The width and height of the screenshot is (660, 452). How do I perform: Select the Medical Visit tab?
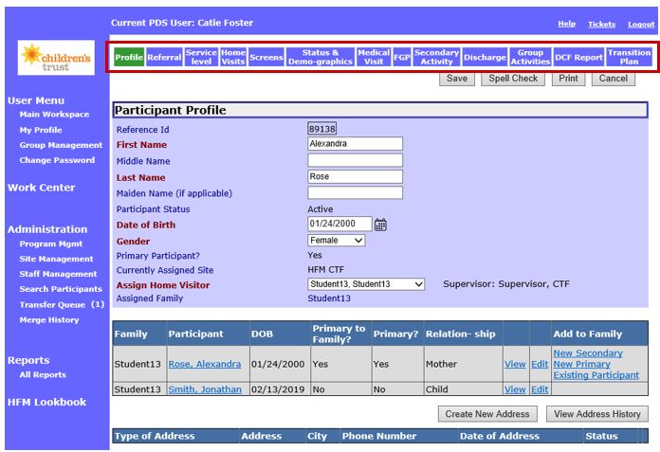373,58
